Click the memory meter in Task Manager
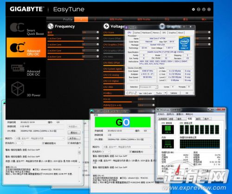 [x=168, y=144]
